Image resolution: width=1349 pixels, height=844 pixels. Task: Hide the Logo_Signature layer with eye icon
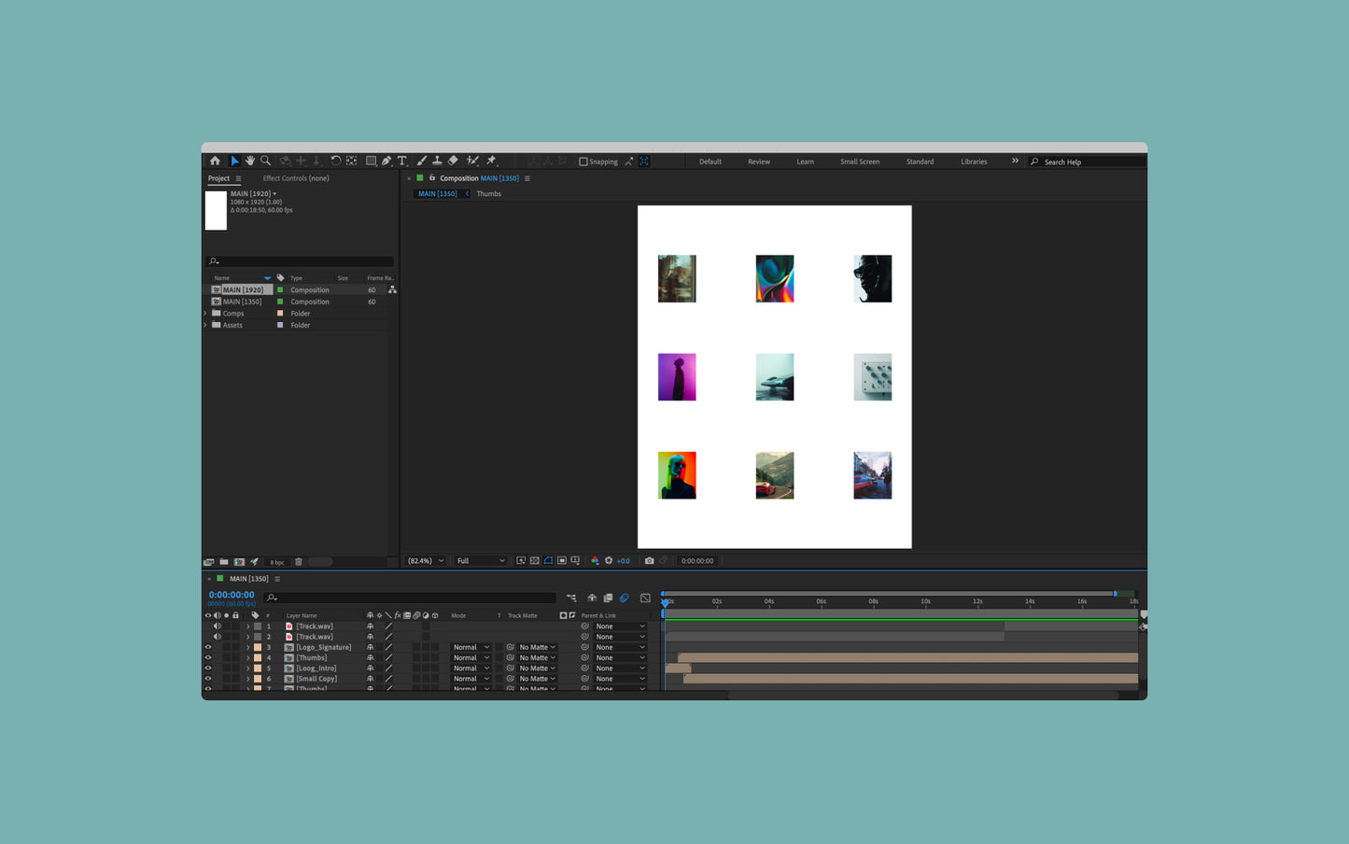(208, 647)
